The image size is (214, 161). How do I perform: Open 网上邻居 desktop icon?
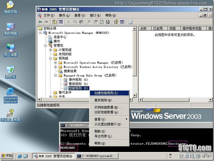[10, 50]
